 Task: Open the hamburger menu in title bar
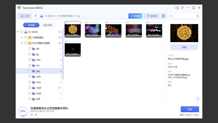[x=182, y=8]
